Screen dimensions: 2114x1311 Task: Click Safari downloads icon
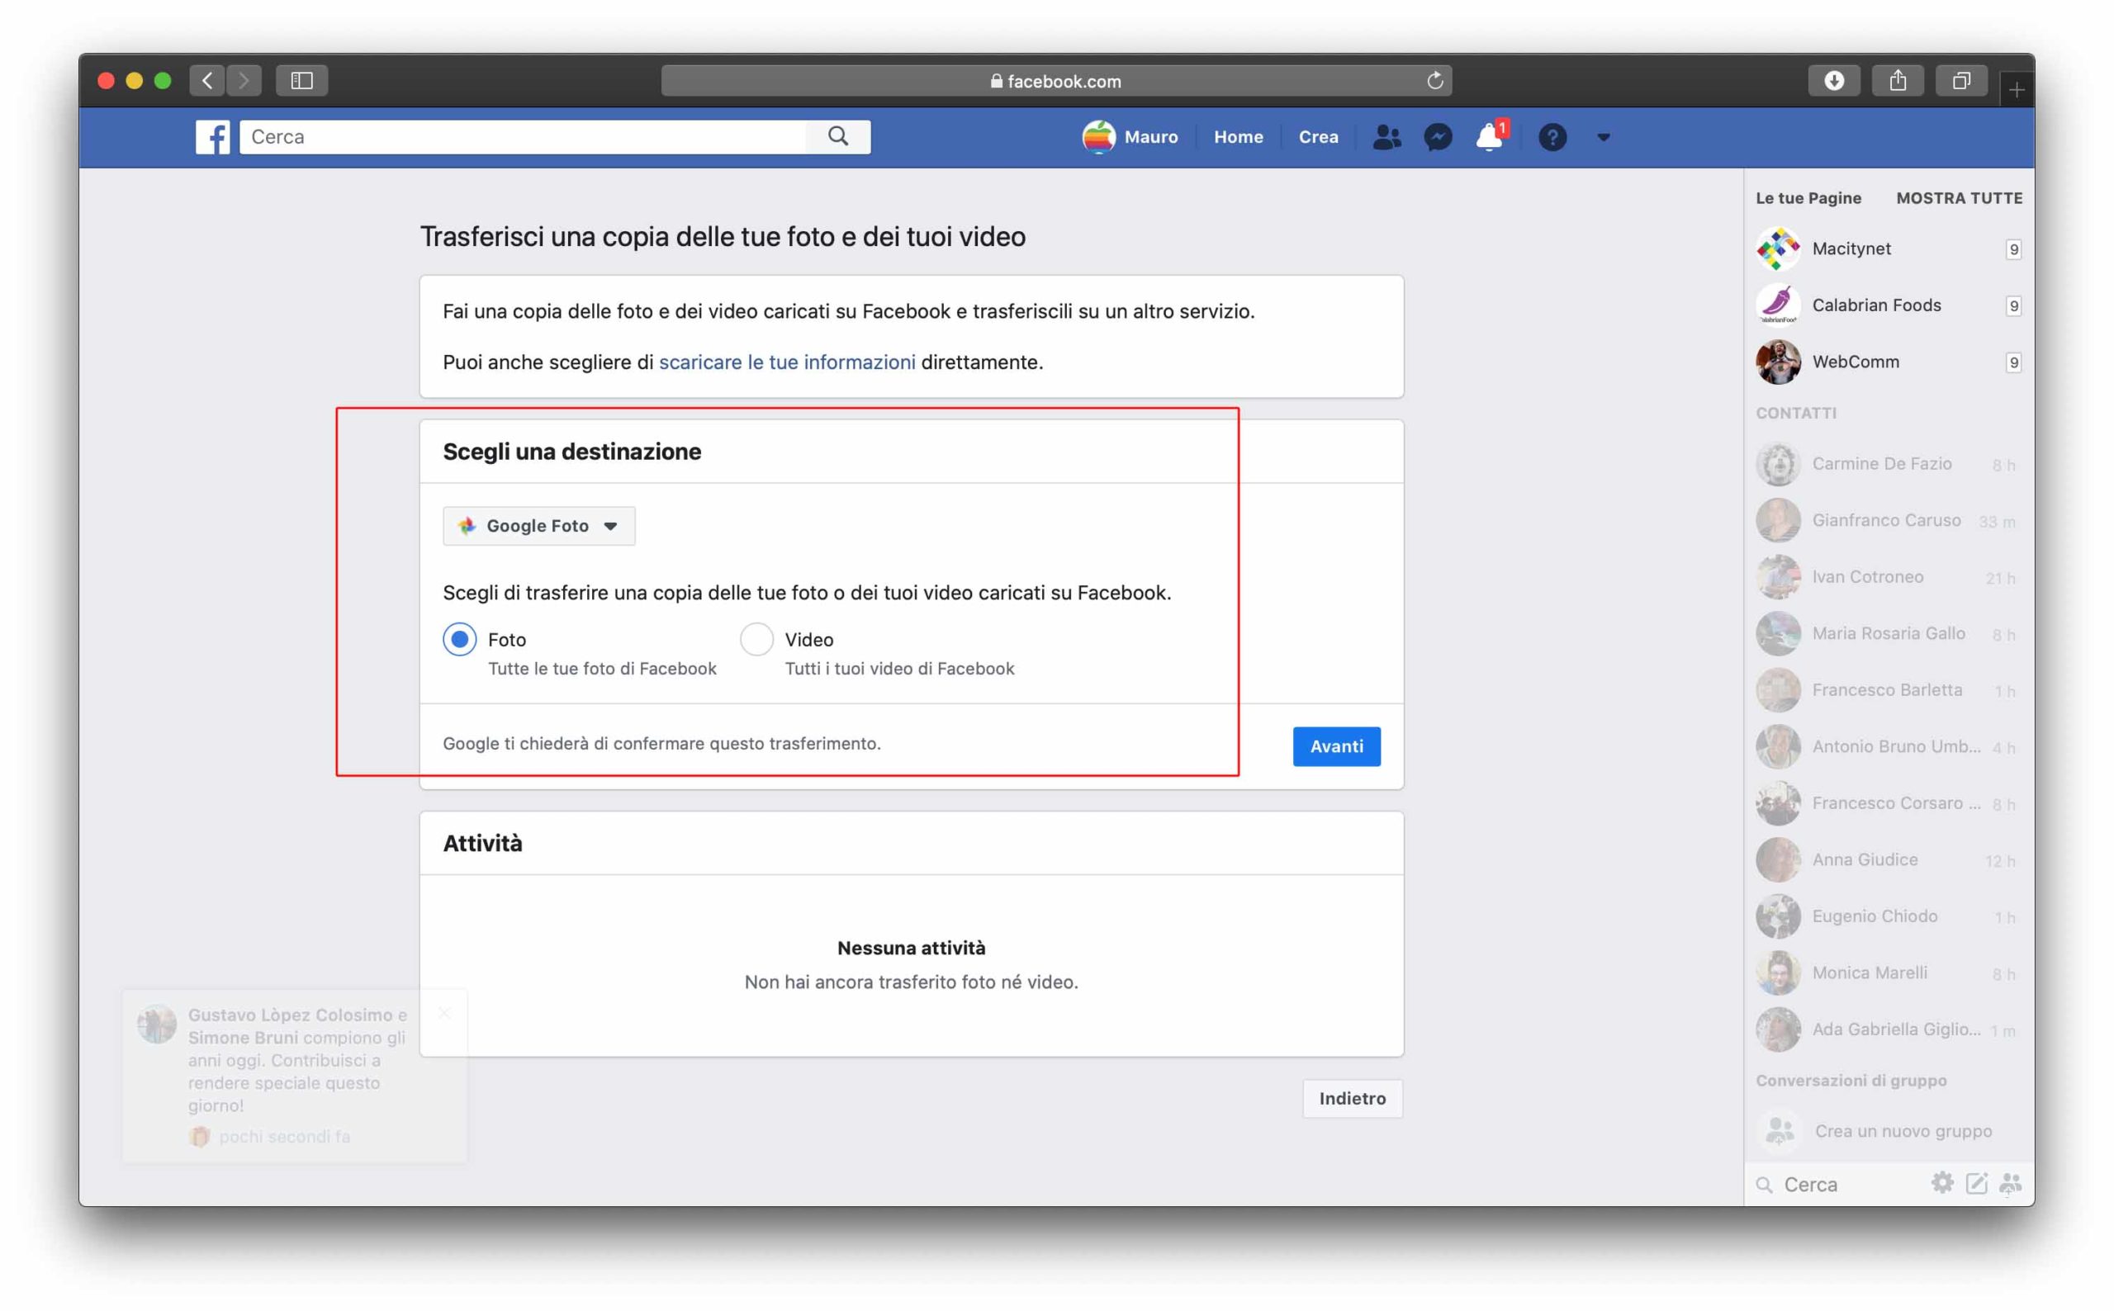pyautogui.click(x=1833, y=81)
